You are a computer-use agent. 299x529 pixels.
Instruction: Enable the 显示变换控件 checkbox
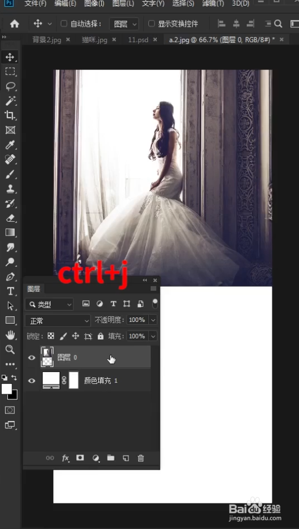click(152, 24)
